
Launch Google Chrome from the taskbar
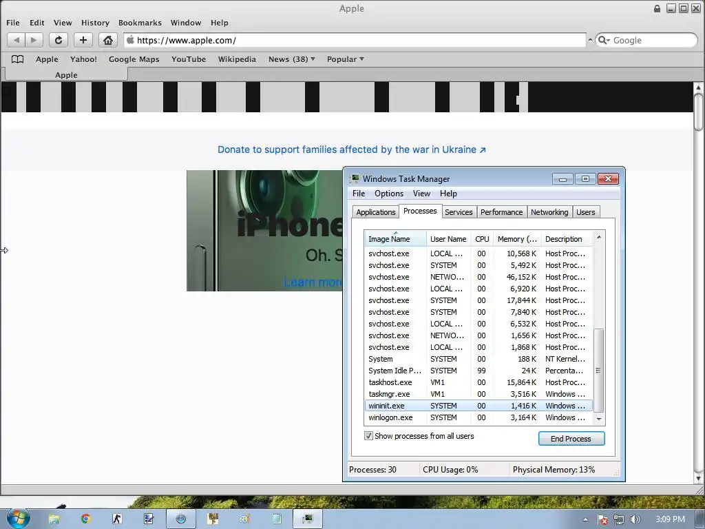tap(85, 519)
